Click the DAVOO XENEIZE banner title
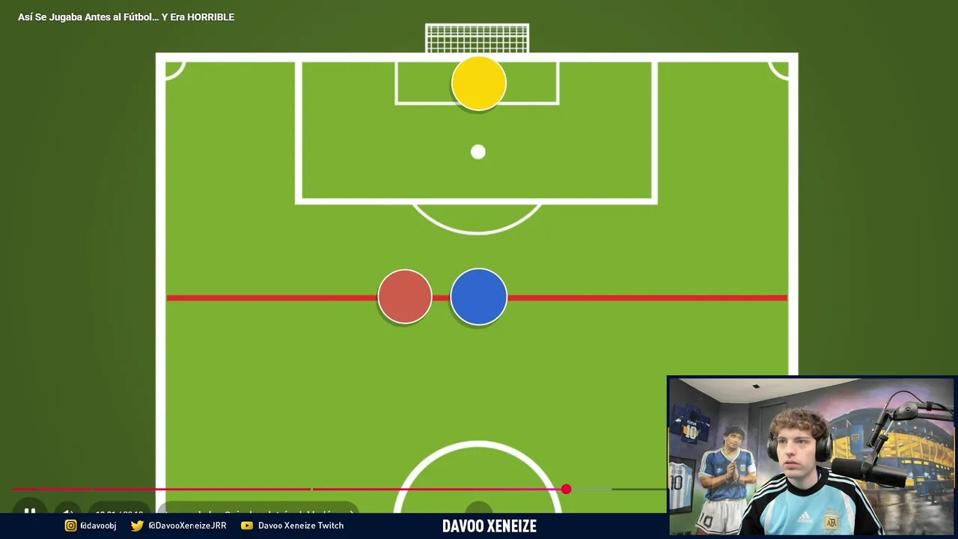 point(489,526)
